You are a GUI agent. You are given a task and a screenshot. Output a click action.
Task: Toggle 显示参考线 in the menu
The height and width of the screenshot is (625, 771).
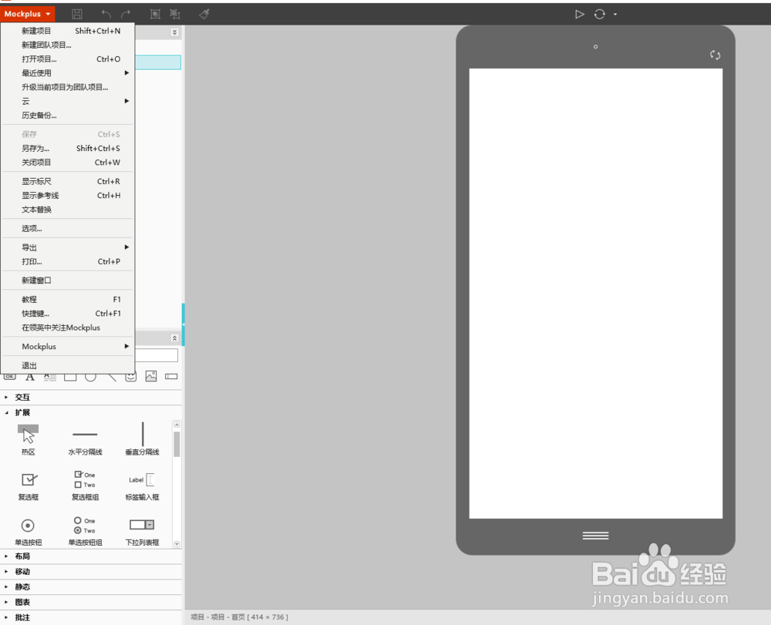[x=68, y=196]
